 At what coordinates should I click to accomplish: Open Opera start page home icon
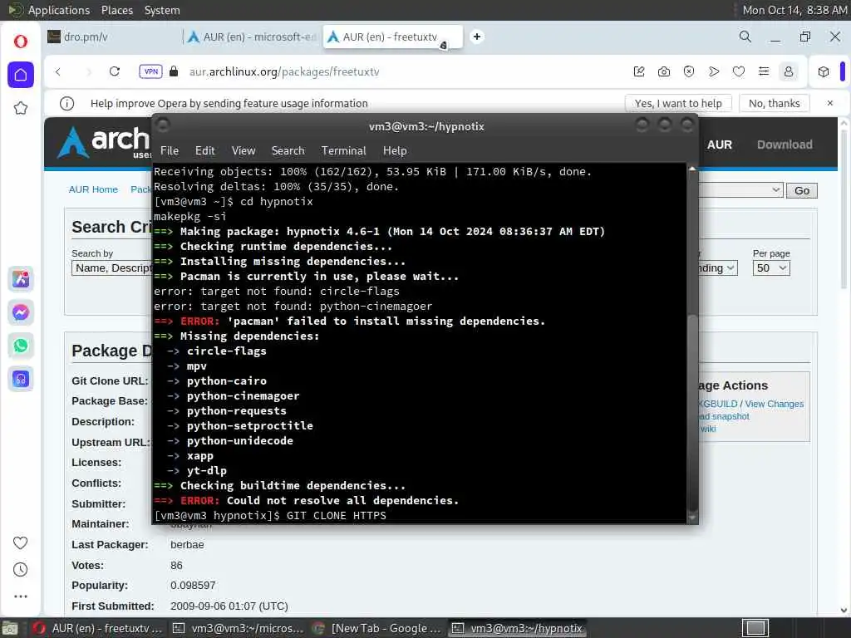21,74
